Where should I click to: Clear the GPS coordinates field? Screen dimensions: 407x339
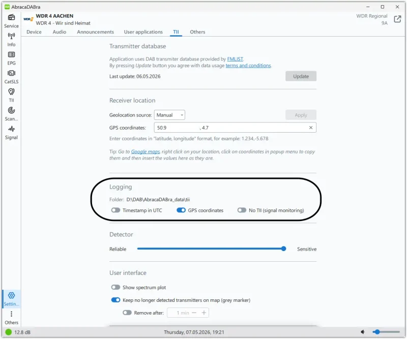311,128
